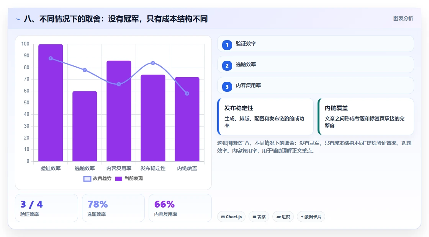The image size is (429, 237).
Task: Click the 内容复用率 bar in the chart
Action: point(119,111)
